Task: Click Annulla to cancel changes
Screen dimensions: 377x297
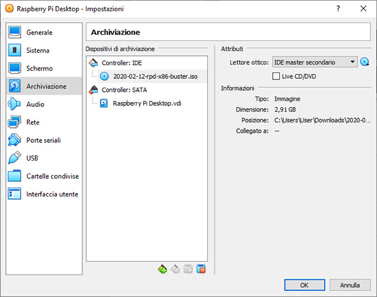Action: (x=350, y=285)
